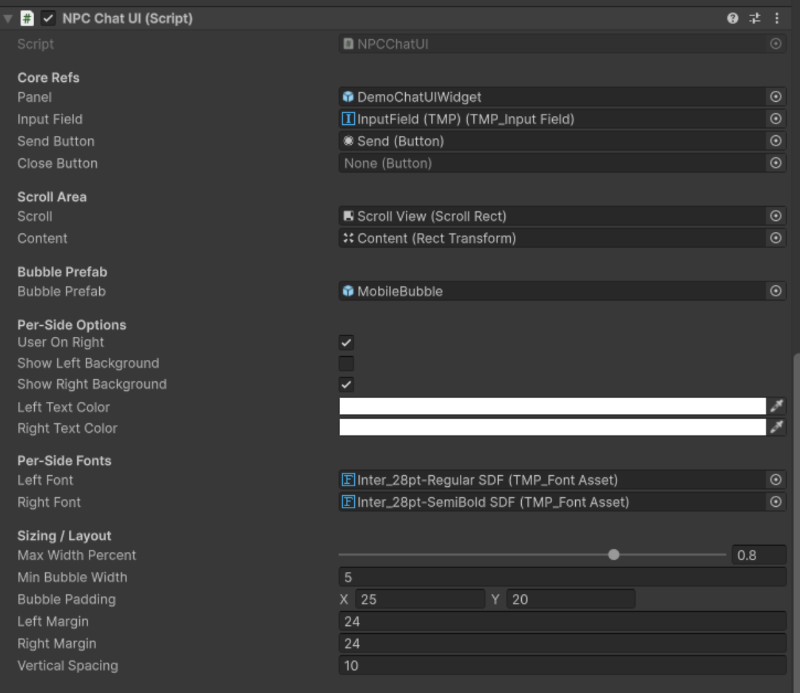Open the three-dot menu of NPC Chat UI
Image resolution: width=800 pixels, height=693 pixels.
777,18
